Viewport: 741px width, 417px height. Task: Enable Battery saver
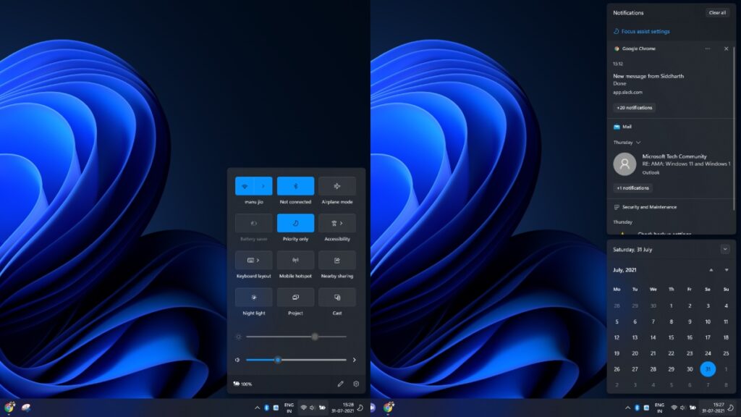pos(253,222)
